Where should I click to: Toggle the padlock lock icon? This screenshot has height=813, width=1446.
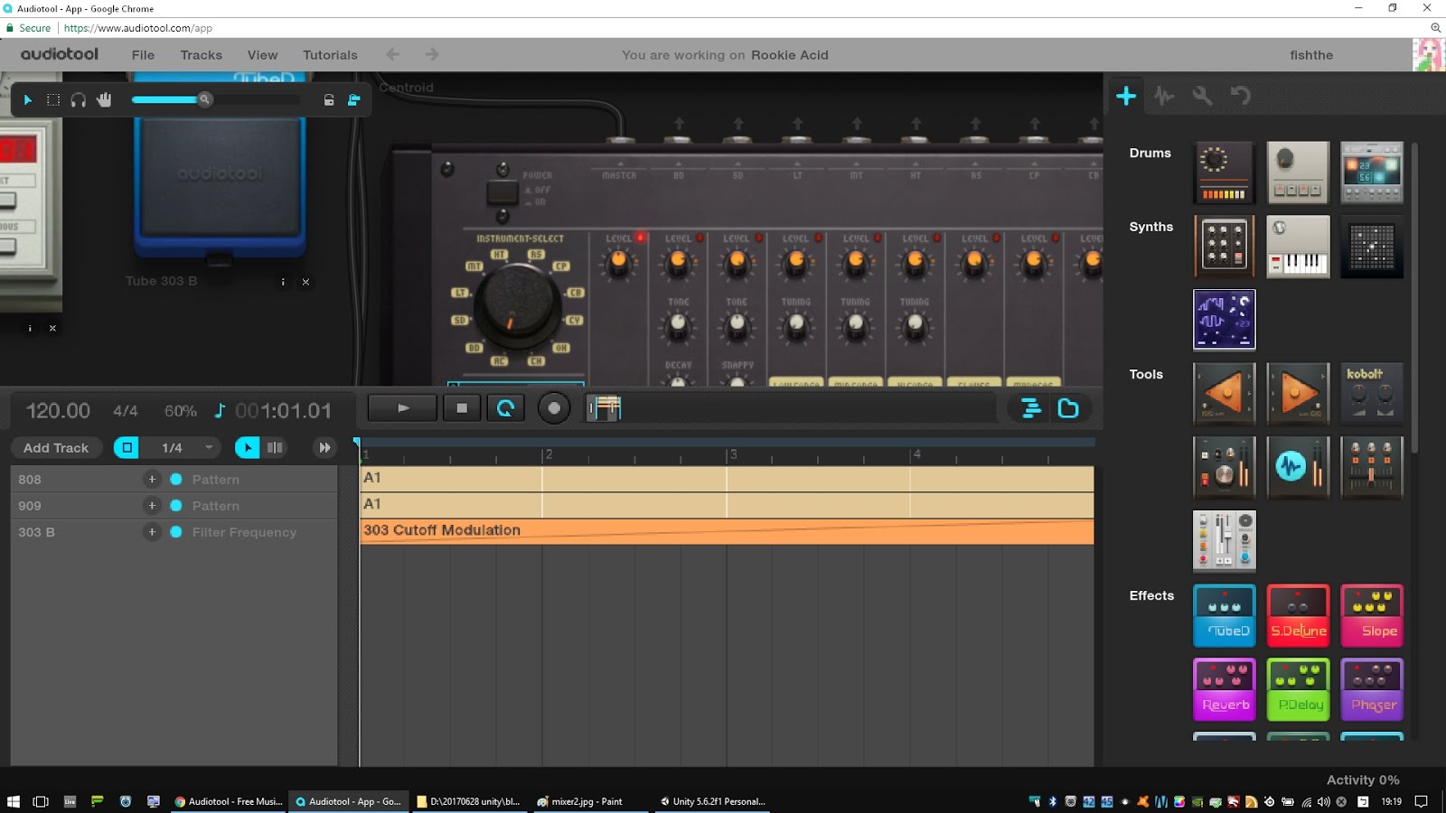329,99
